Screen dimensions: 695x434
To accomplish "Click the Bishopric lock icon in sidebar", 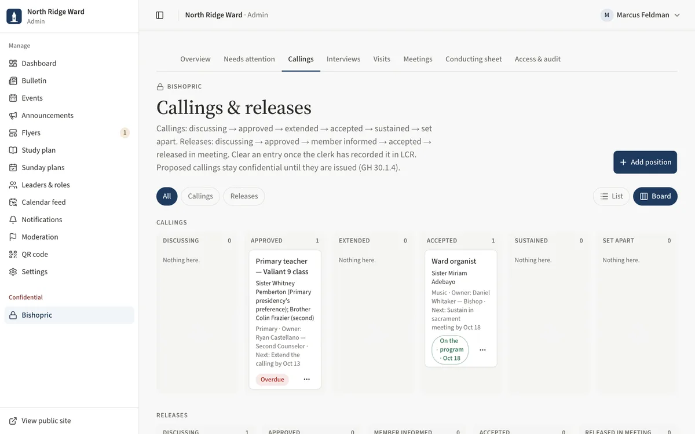I will [x=13, y=315].
